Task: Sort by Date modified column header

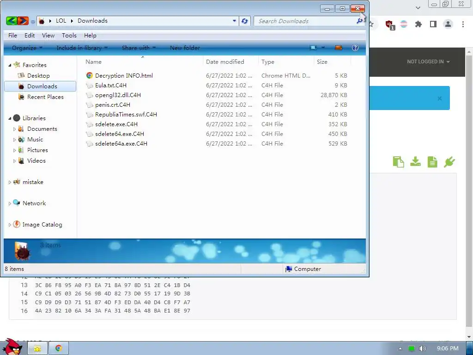Action: coord(225,61)
